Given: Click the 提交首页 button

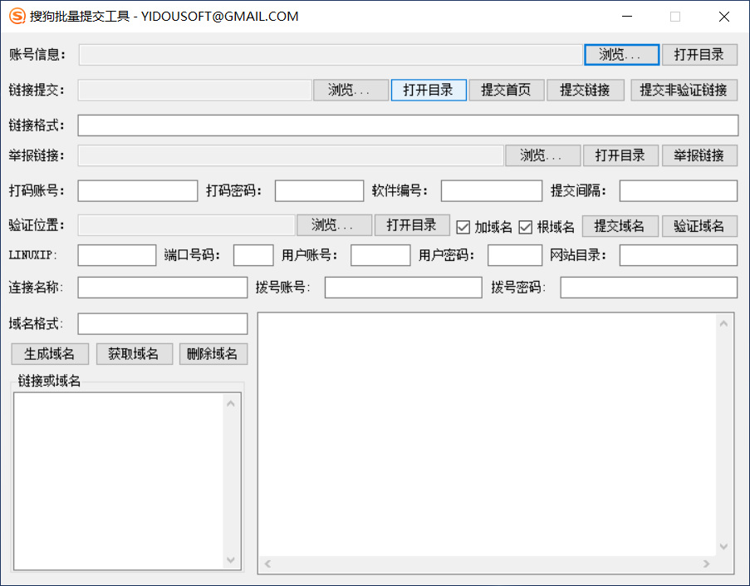Looking at the screenshot, I should point(507,90).
